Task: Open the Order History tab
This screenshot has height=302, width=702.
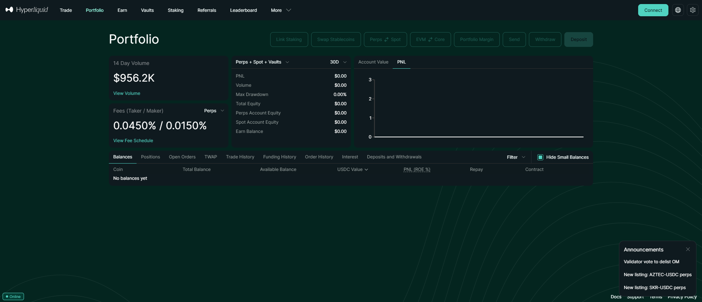Action: click(x=319, y=157)
